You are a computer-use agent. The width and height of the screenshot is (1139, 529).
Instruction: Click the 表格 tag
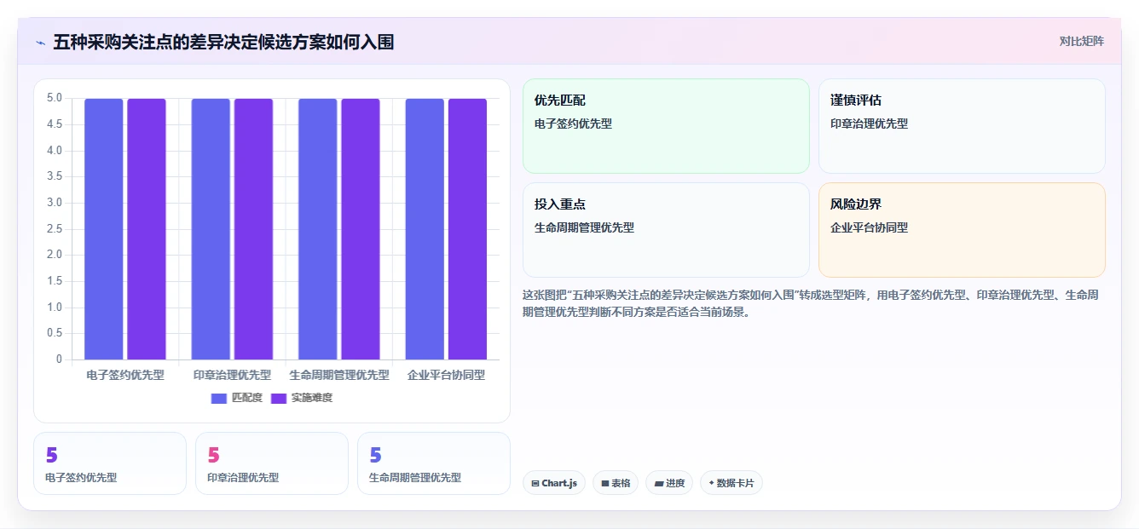click(616, 483)
